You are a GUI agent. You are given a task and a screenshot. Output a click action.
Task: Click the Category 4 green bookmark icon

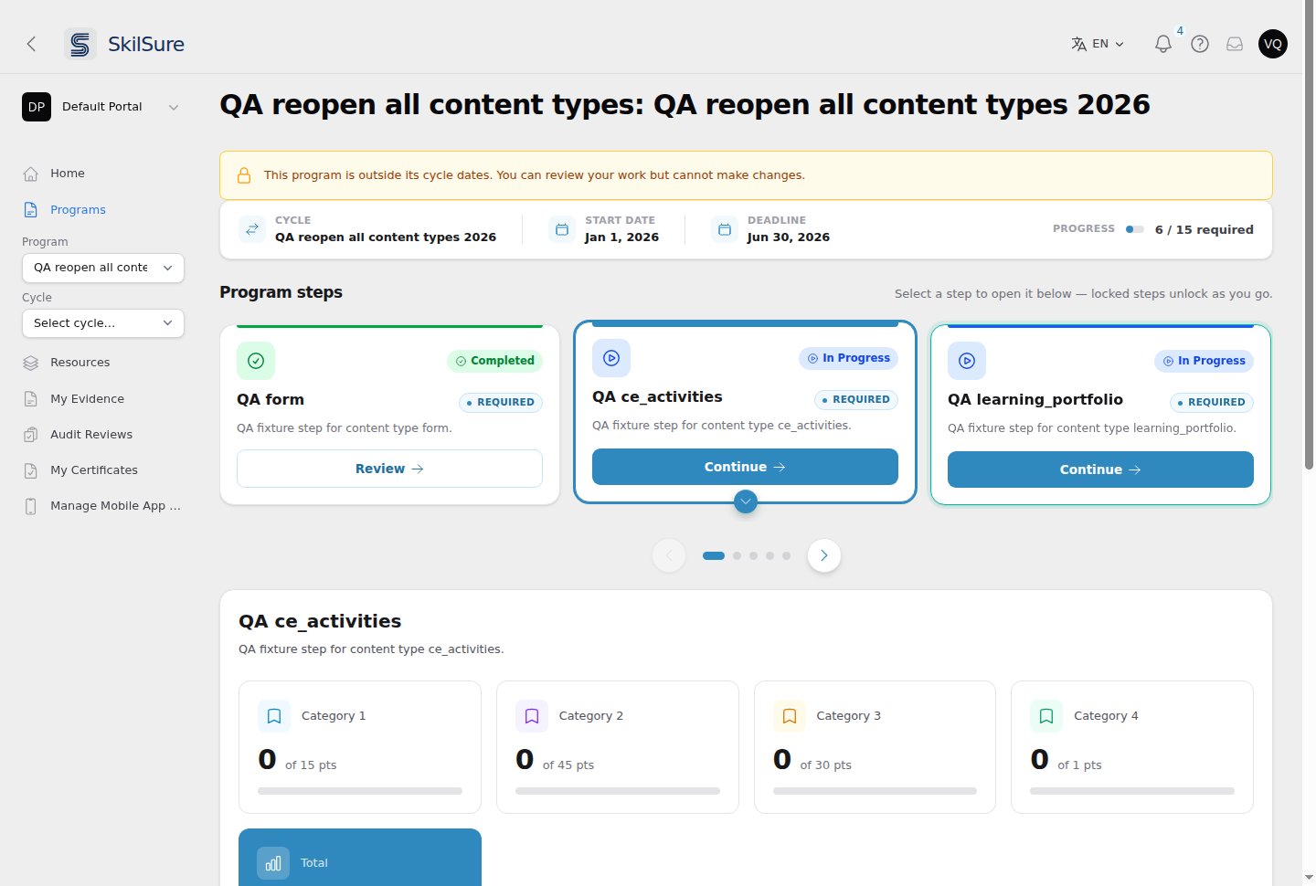click(x=1046, y=716)
